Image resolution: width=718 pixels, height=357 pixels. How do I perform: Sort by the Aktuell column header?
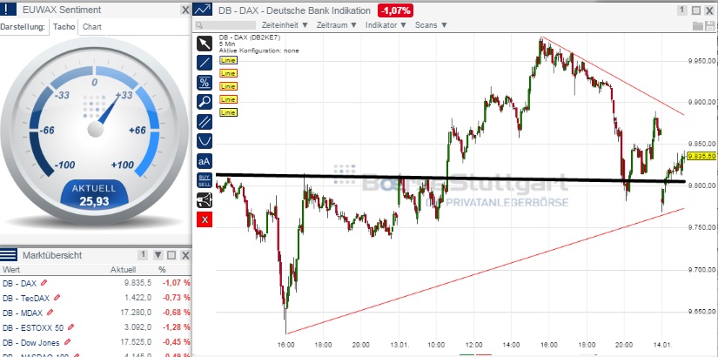click(124, 269)
